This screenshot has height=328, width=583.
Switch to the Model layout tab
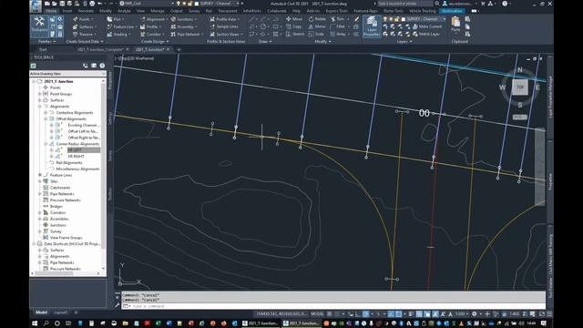41,313
